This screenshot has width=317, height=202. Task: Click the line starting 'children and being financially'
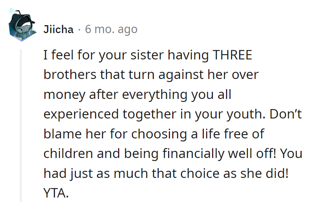(x=173, y=154)
